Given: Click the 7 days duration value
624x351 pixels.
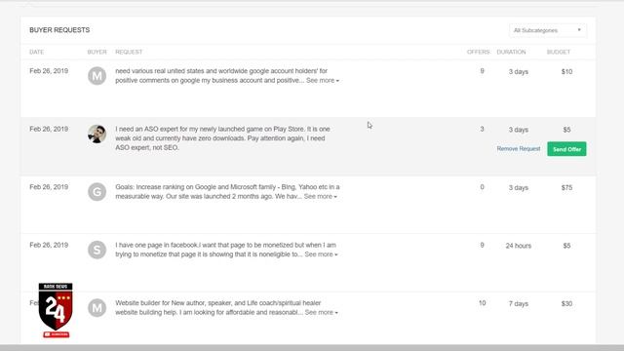Looking at the screenshot, I should 518,303.
